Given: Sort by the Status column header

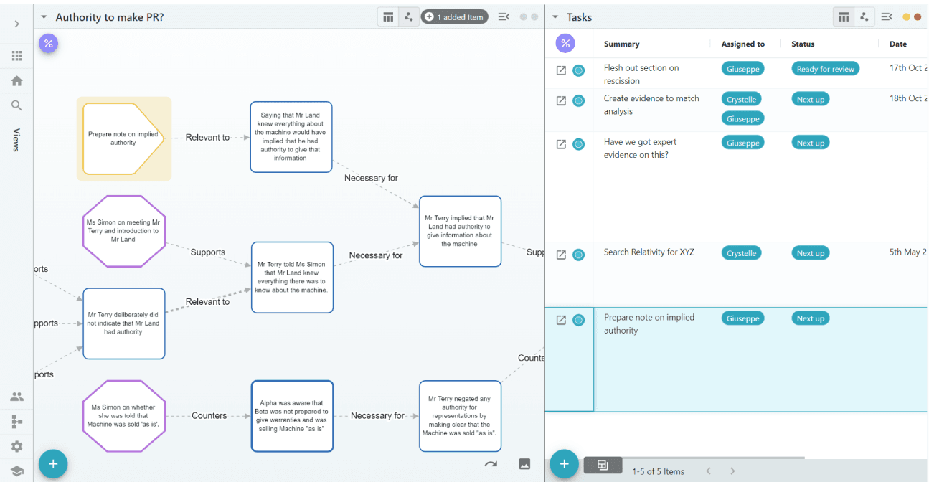Looking at the screenshot, I should tap(803, 44).
